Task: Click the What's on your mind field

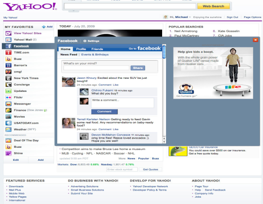Action: tap(96, 68)
